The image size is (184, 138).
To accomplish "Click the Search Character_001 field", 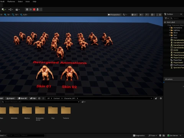I will [41, 102].
